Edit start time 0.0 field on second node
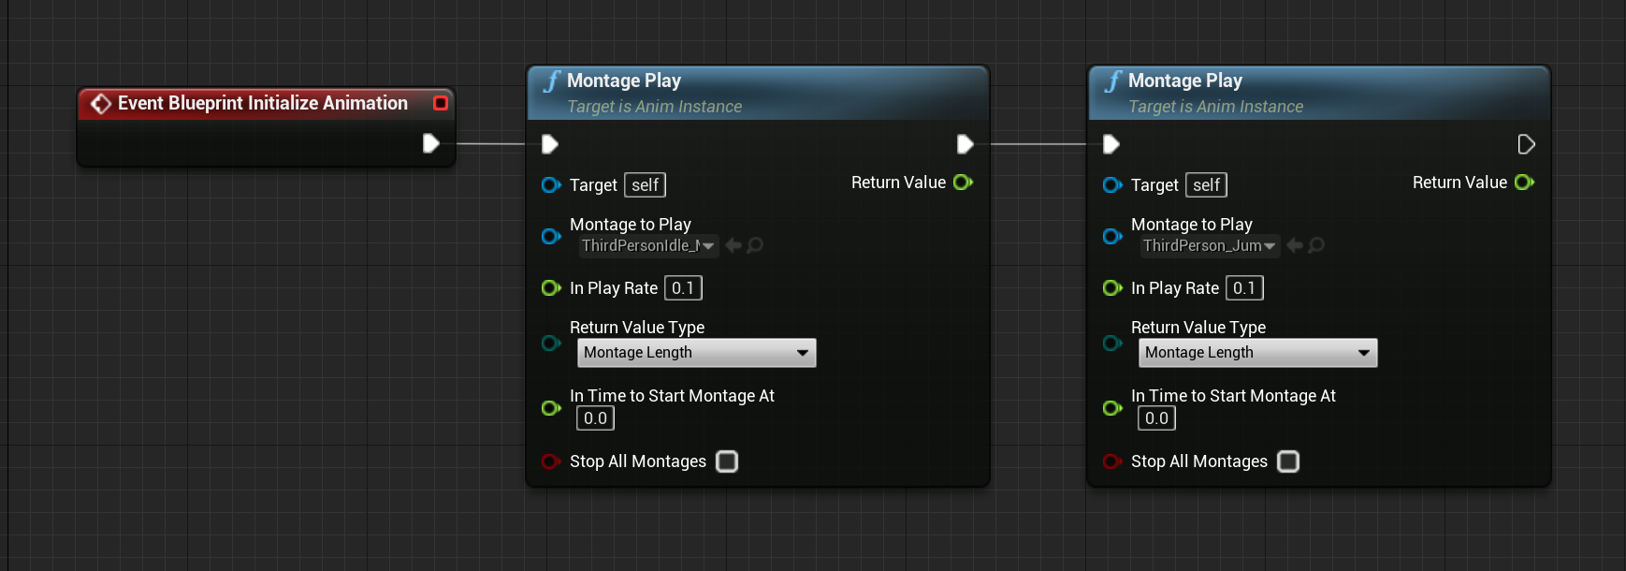The height and width of the screenshot is (571, 1626). tap(1156, 418)
